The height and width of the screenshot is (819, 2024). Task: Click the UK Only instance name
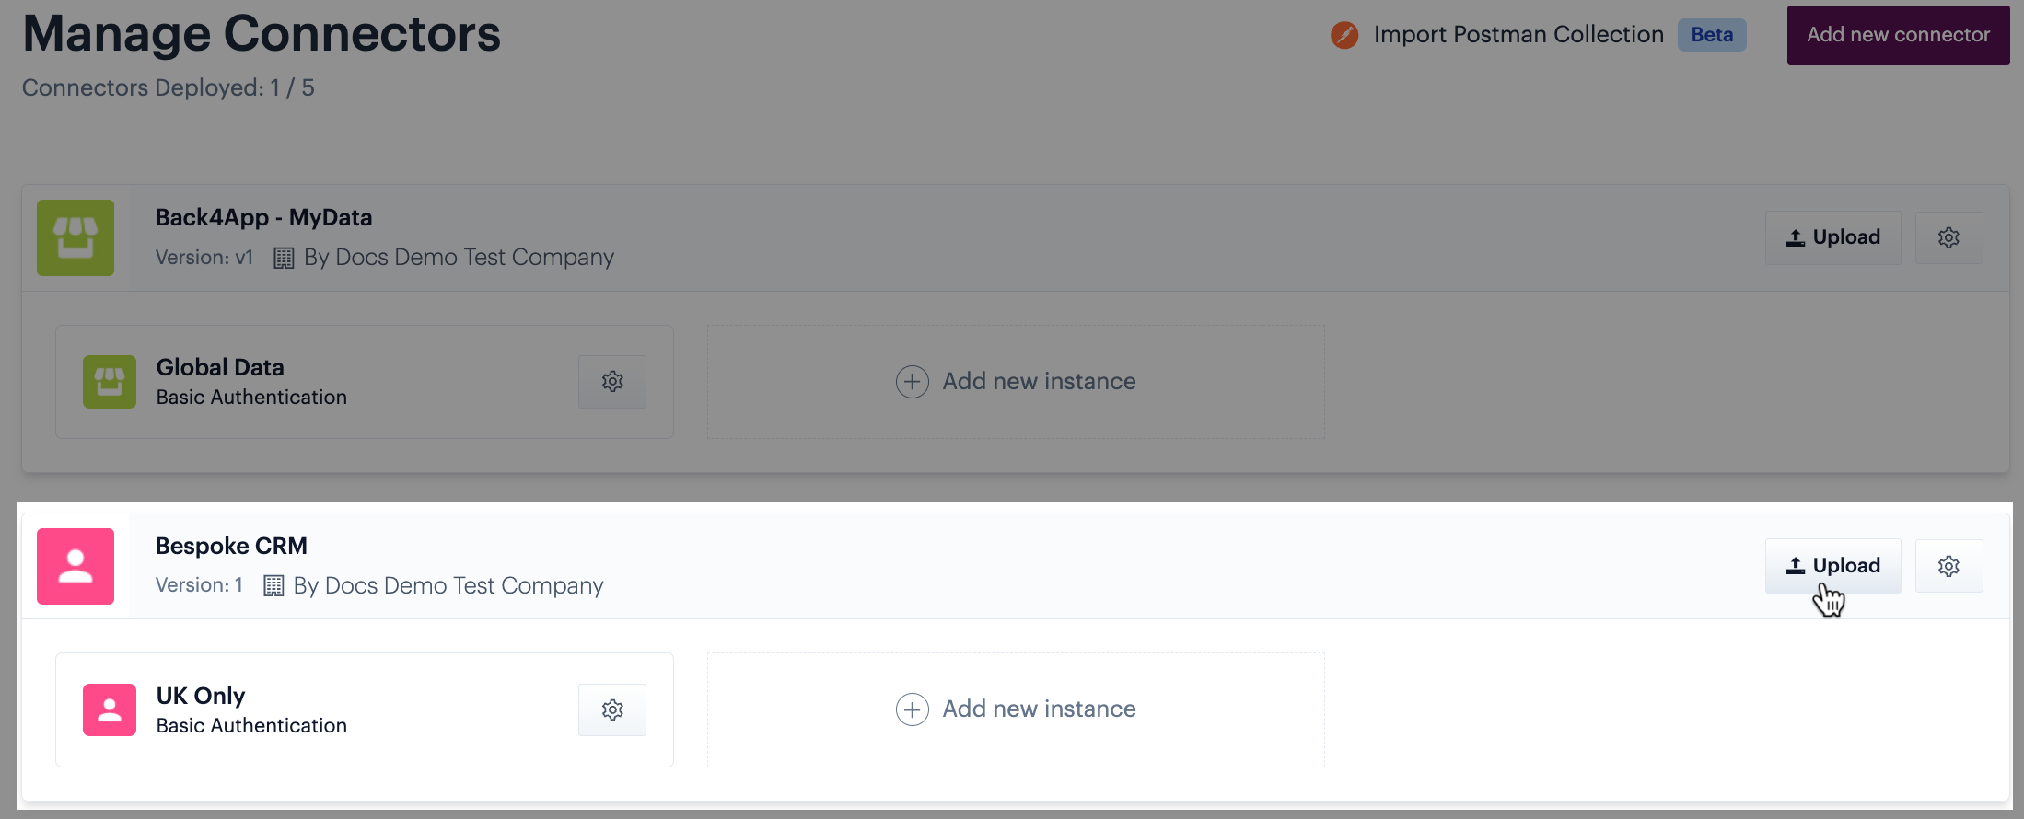tap(201, 696)
